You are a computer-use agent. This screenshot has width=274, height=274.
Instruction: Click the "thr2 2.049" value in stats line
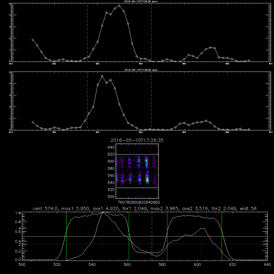click(224, 209)
